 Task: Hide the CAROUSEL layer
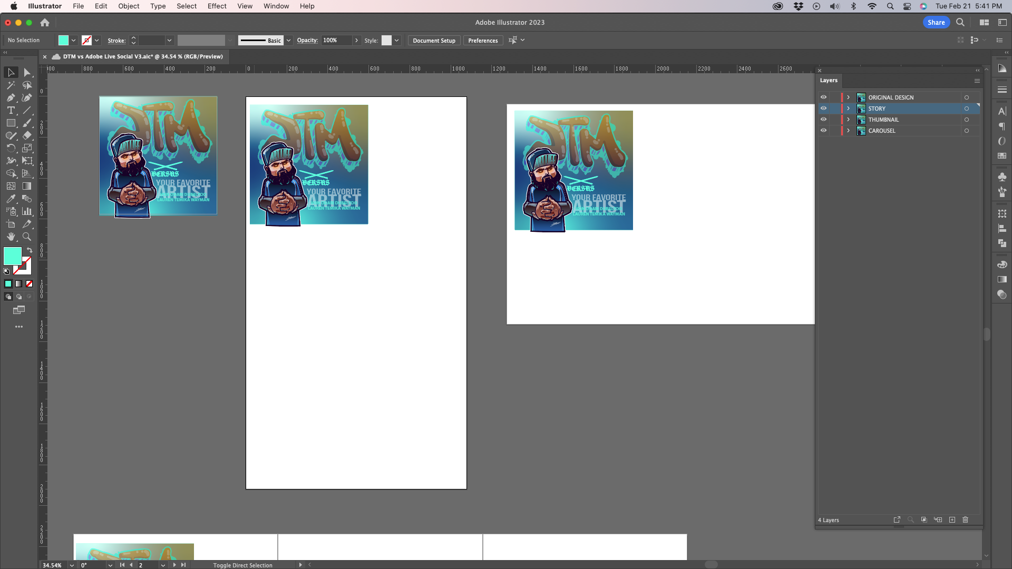[x=823, y=131]
